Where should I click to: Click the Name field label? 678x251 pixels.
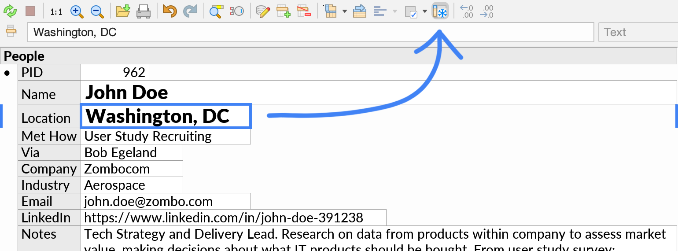click(49, 92)
